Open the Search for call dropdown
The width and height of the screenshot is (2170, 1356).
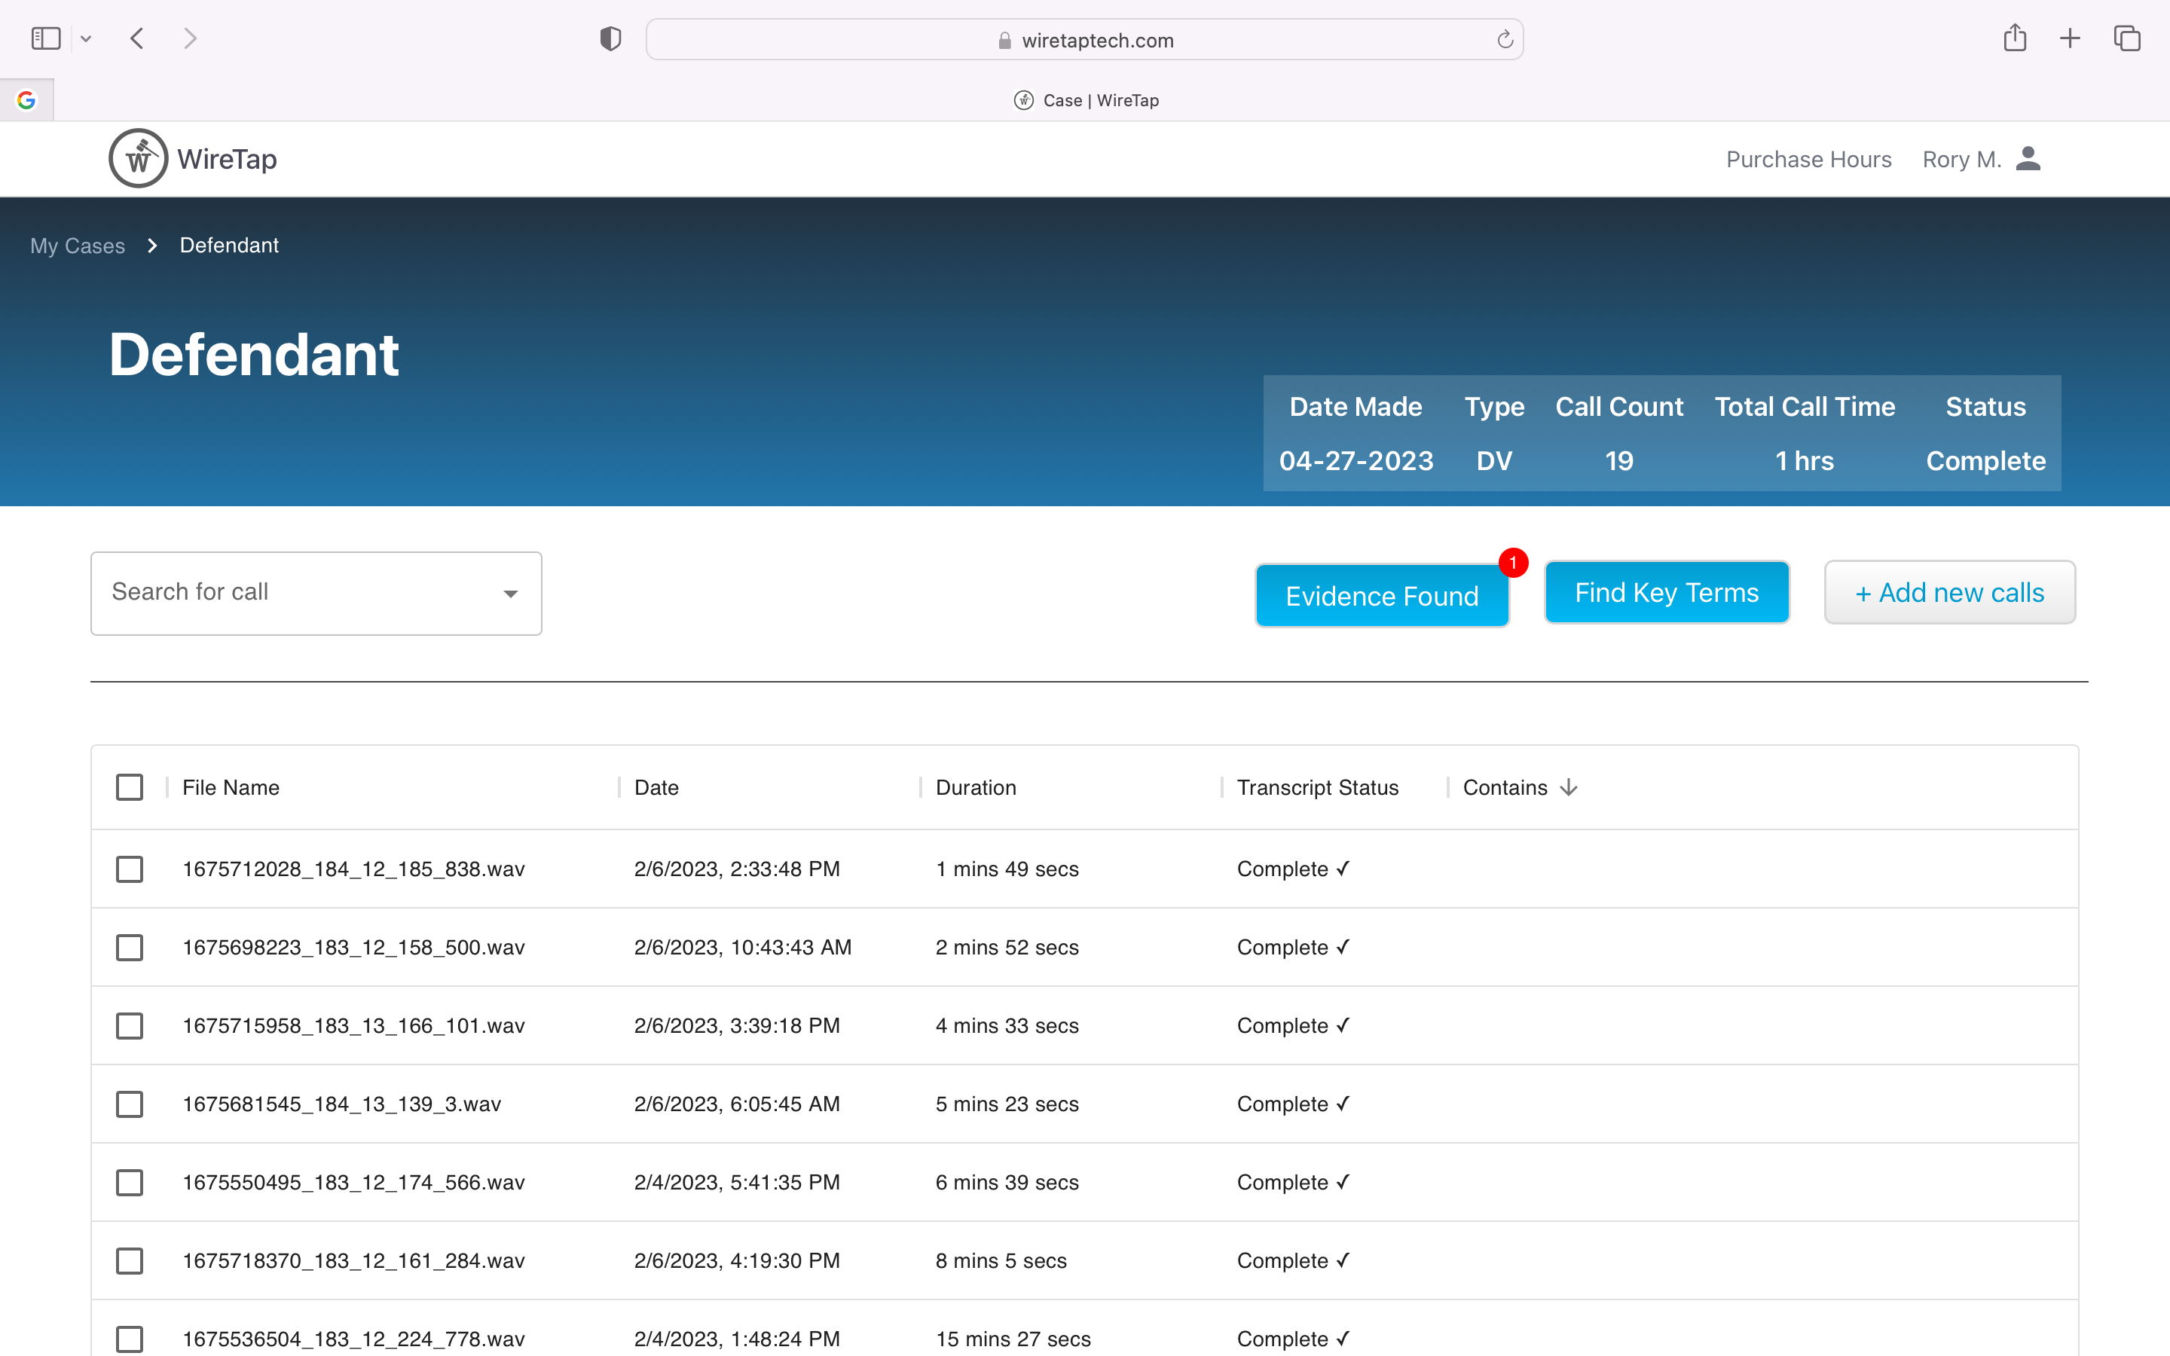tap(510, 594)
